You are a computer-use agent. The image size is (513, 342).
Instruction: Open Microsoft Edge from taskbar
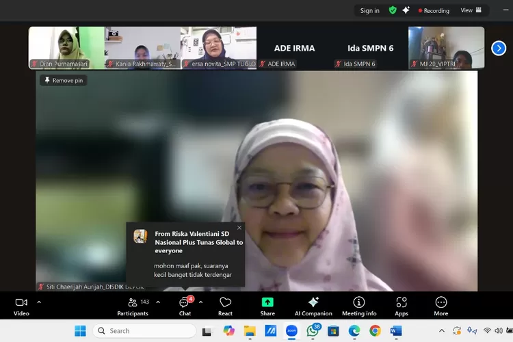coord(354,331)
